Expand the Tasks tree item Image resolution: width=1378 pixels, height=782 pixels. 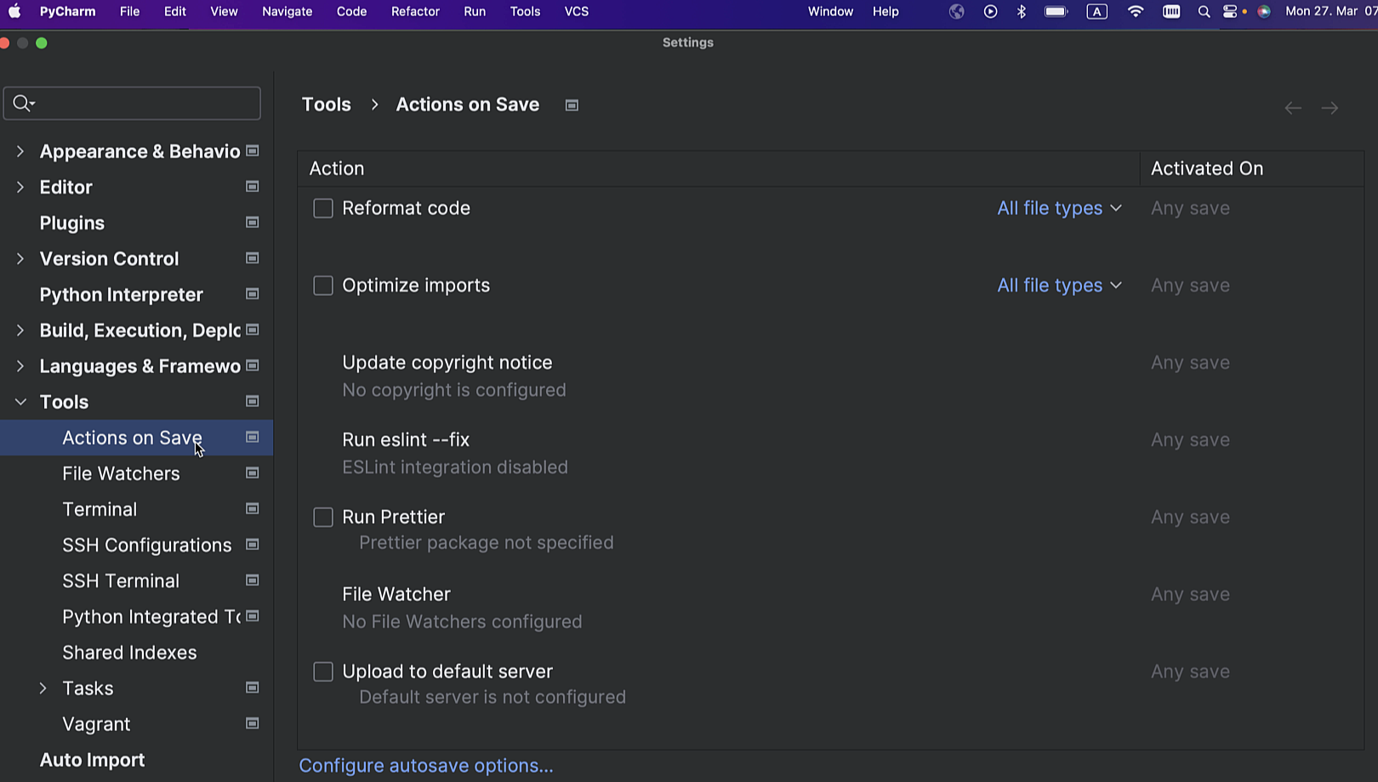click(43, 688)
